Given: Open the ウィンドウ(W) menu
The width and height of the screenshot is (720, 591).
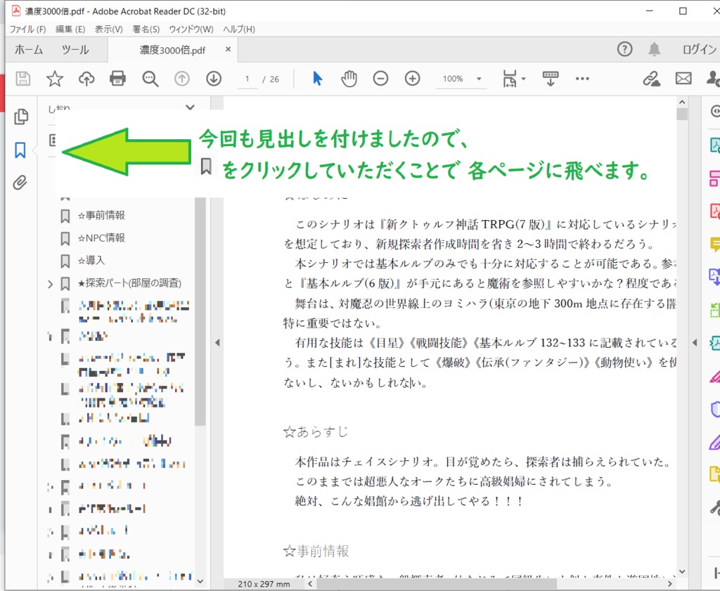Looking at the screenshot, I should click(x=191, y=30).
